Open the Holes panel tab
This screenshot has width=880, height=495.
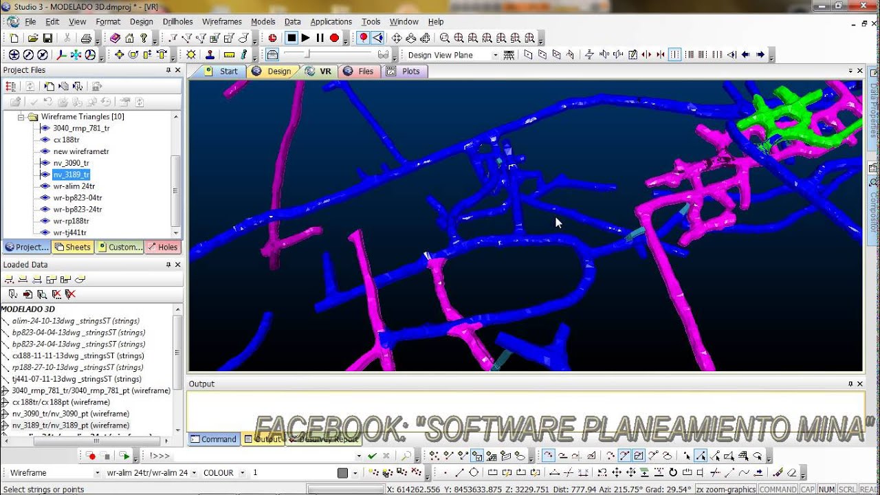point(162,247)
